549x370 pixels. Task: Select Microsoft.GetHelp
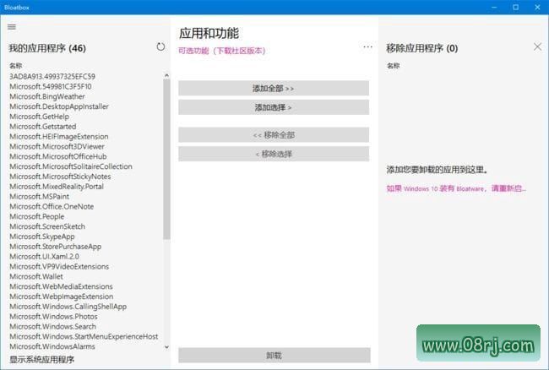coord(39,117)
